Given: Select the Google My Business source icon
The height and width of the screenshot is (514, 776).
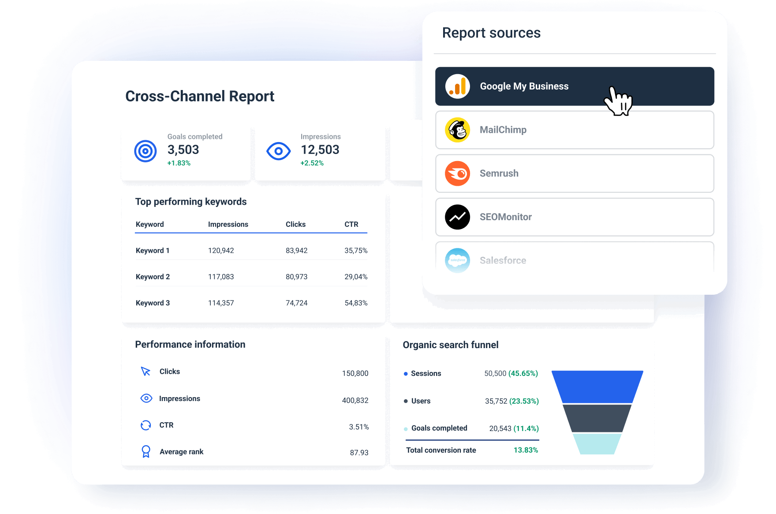Looking at the screenshot, I should click(457, 86).
